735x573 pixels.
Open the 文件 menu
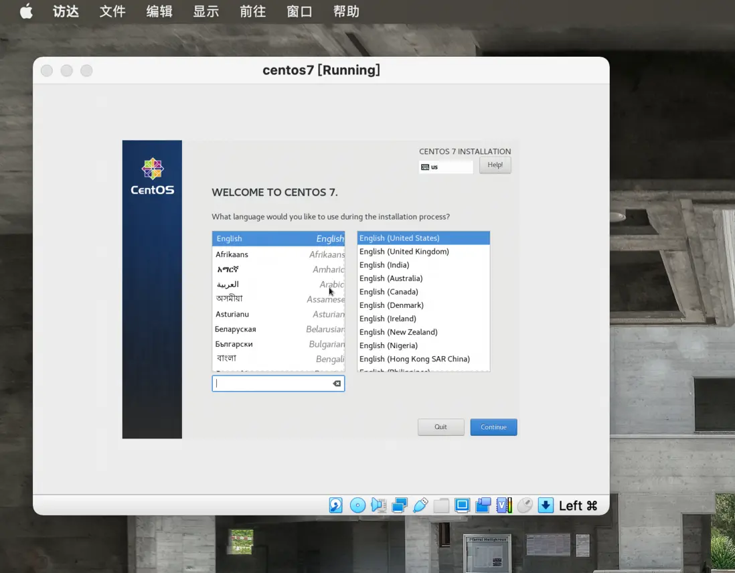[x=112, y=11]
